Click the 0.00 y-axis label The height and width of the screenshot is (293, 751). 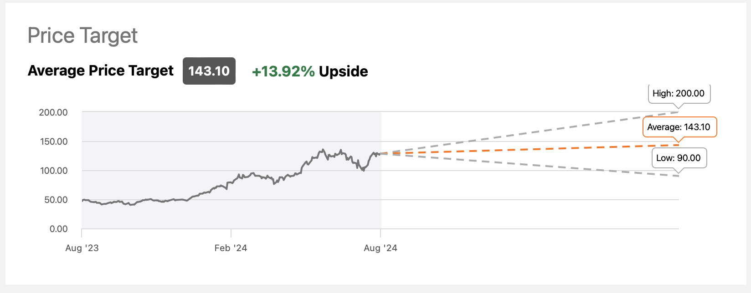click(58, 229)
